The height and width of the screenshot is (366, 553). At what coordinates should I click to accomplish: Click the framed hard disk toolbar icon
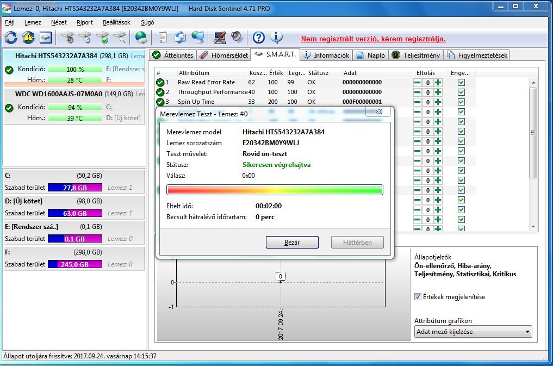(x=46, y=38)
